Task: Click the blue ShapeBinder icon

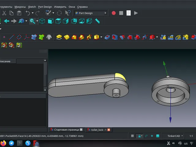Action: tap(34, 37)
